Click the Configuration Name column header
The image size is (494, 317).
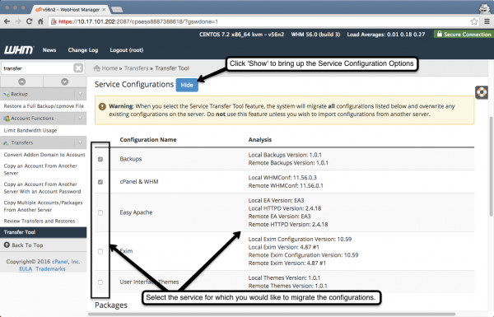[148, 140]
